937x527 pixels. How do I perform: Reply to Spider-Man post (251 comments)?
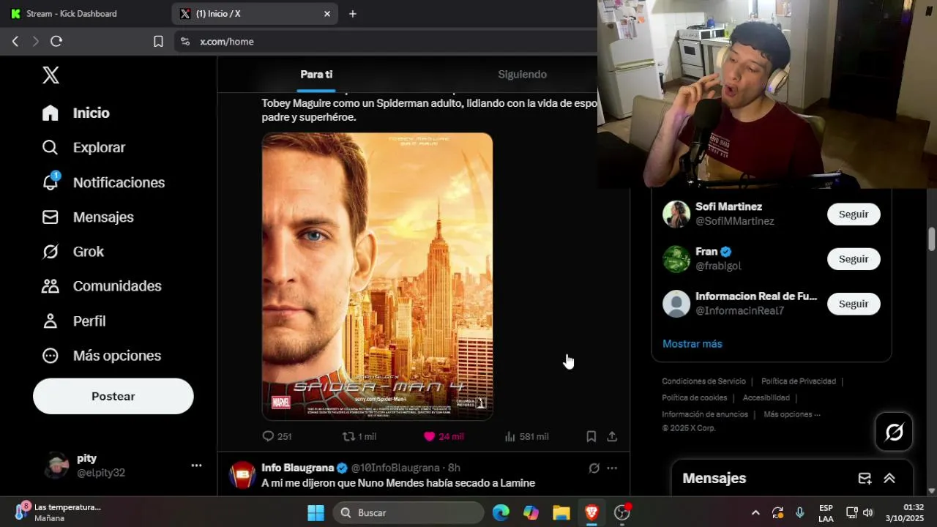click(277, 436)
